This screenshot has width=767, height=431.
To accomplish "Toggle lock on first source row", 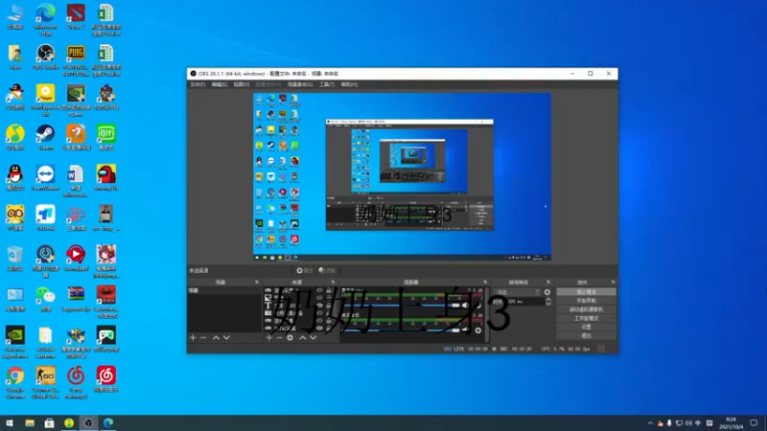I will point(329,290).
